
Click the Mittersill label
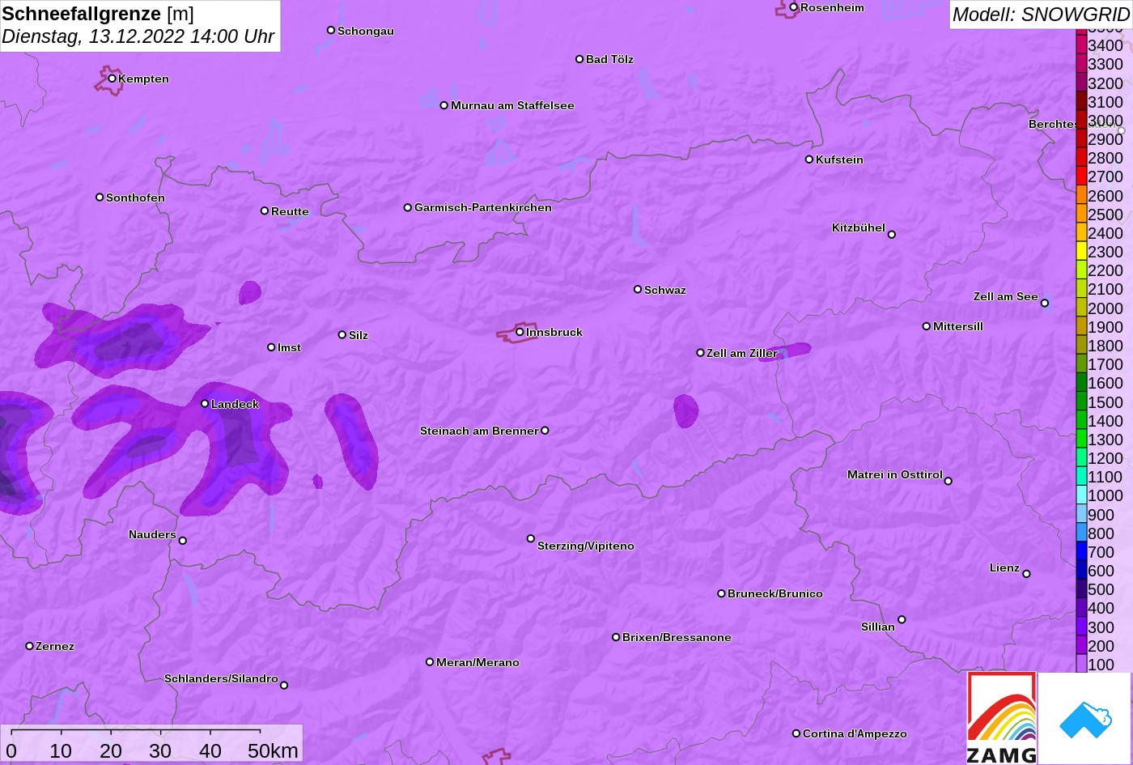[x=958, y=327]
